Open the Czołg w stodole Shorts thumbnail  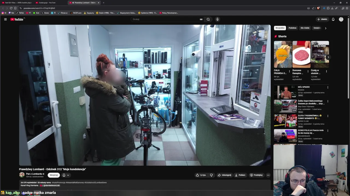[x=320, y=54]
